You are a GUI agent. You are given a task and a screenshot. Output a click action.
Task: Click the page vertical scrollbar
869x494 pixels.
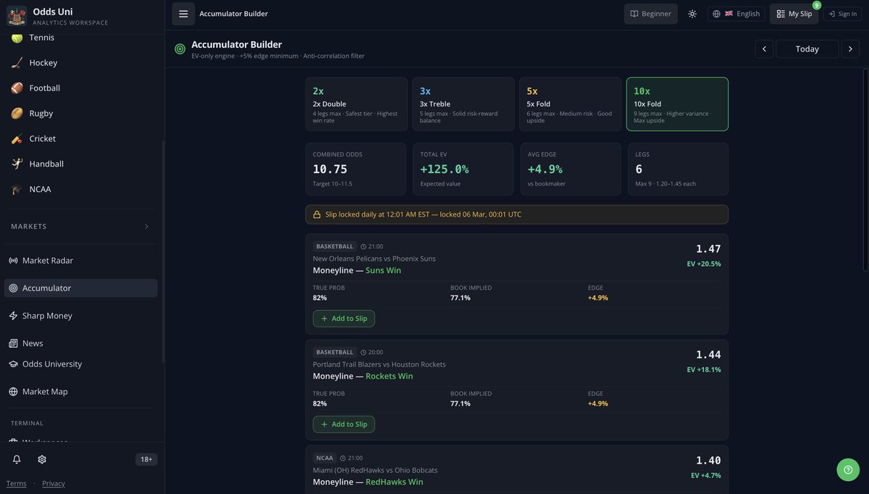(865, 170)
